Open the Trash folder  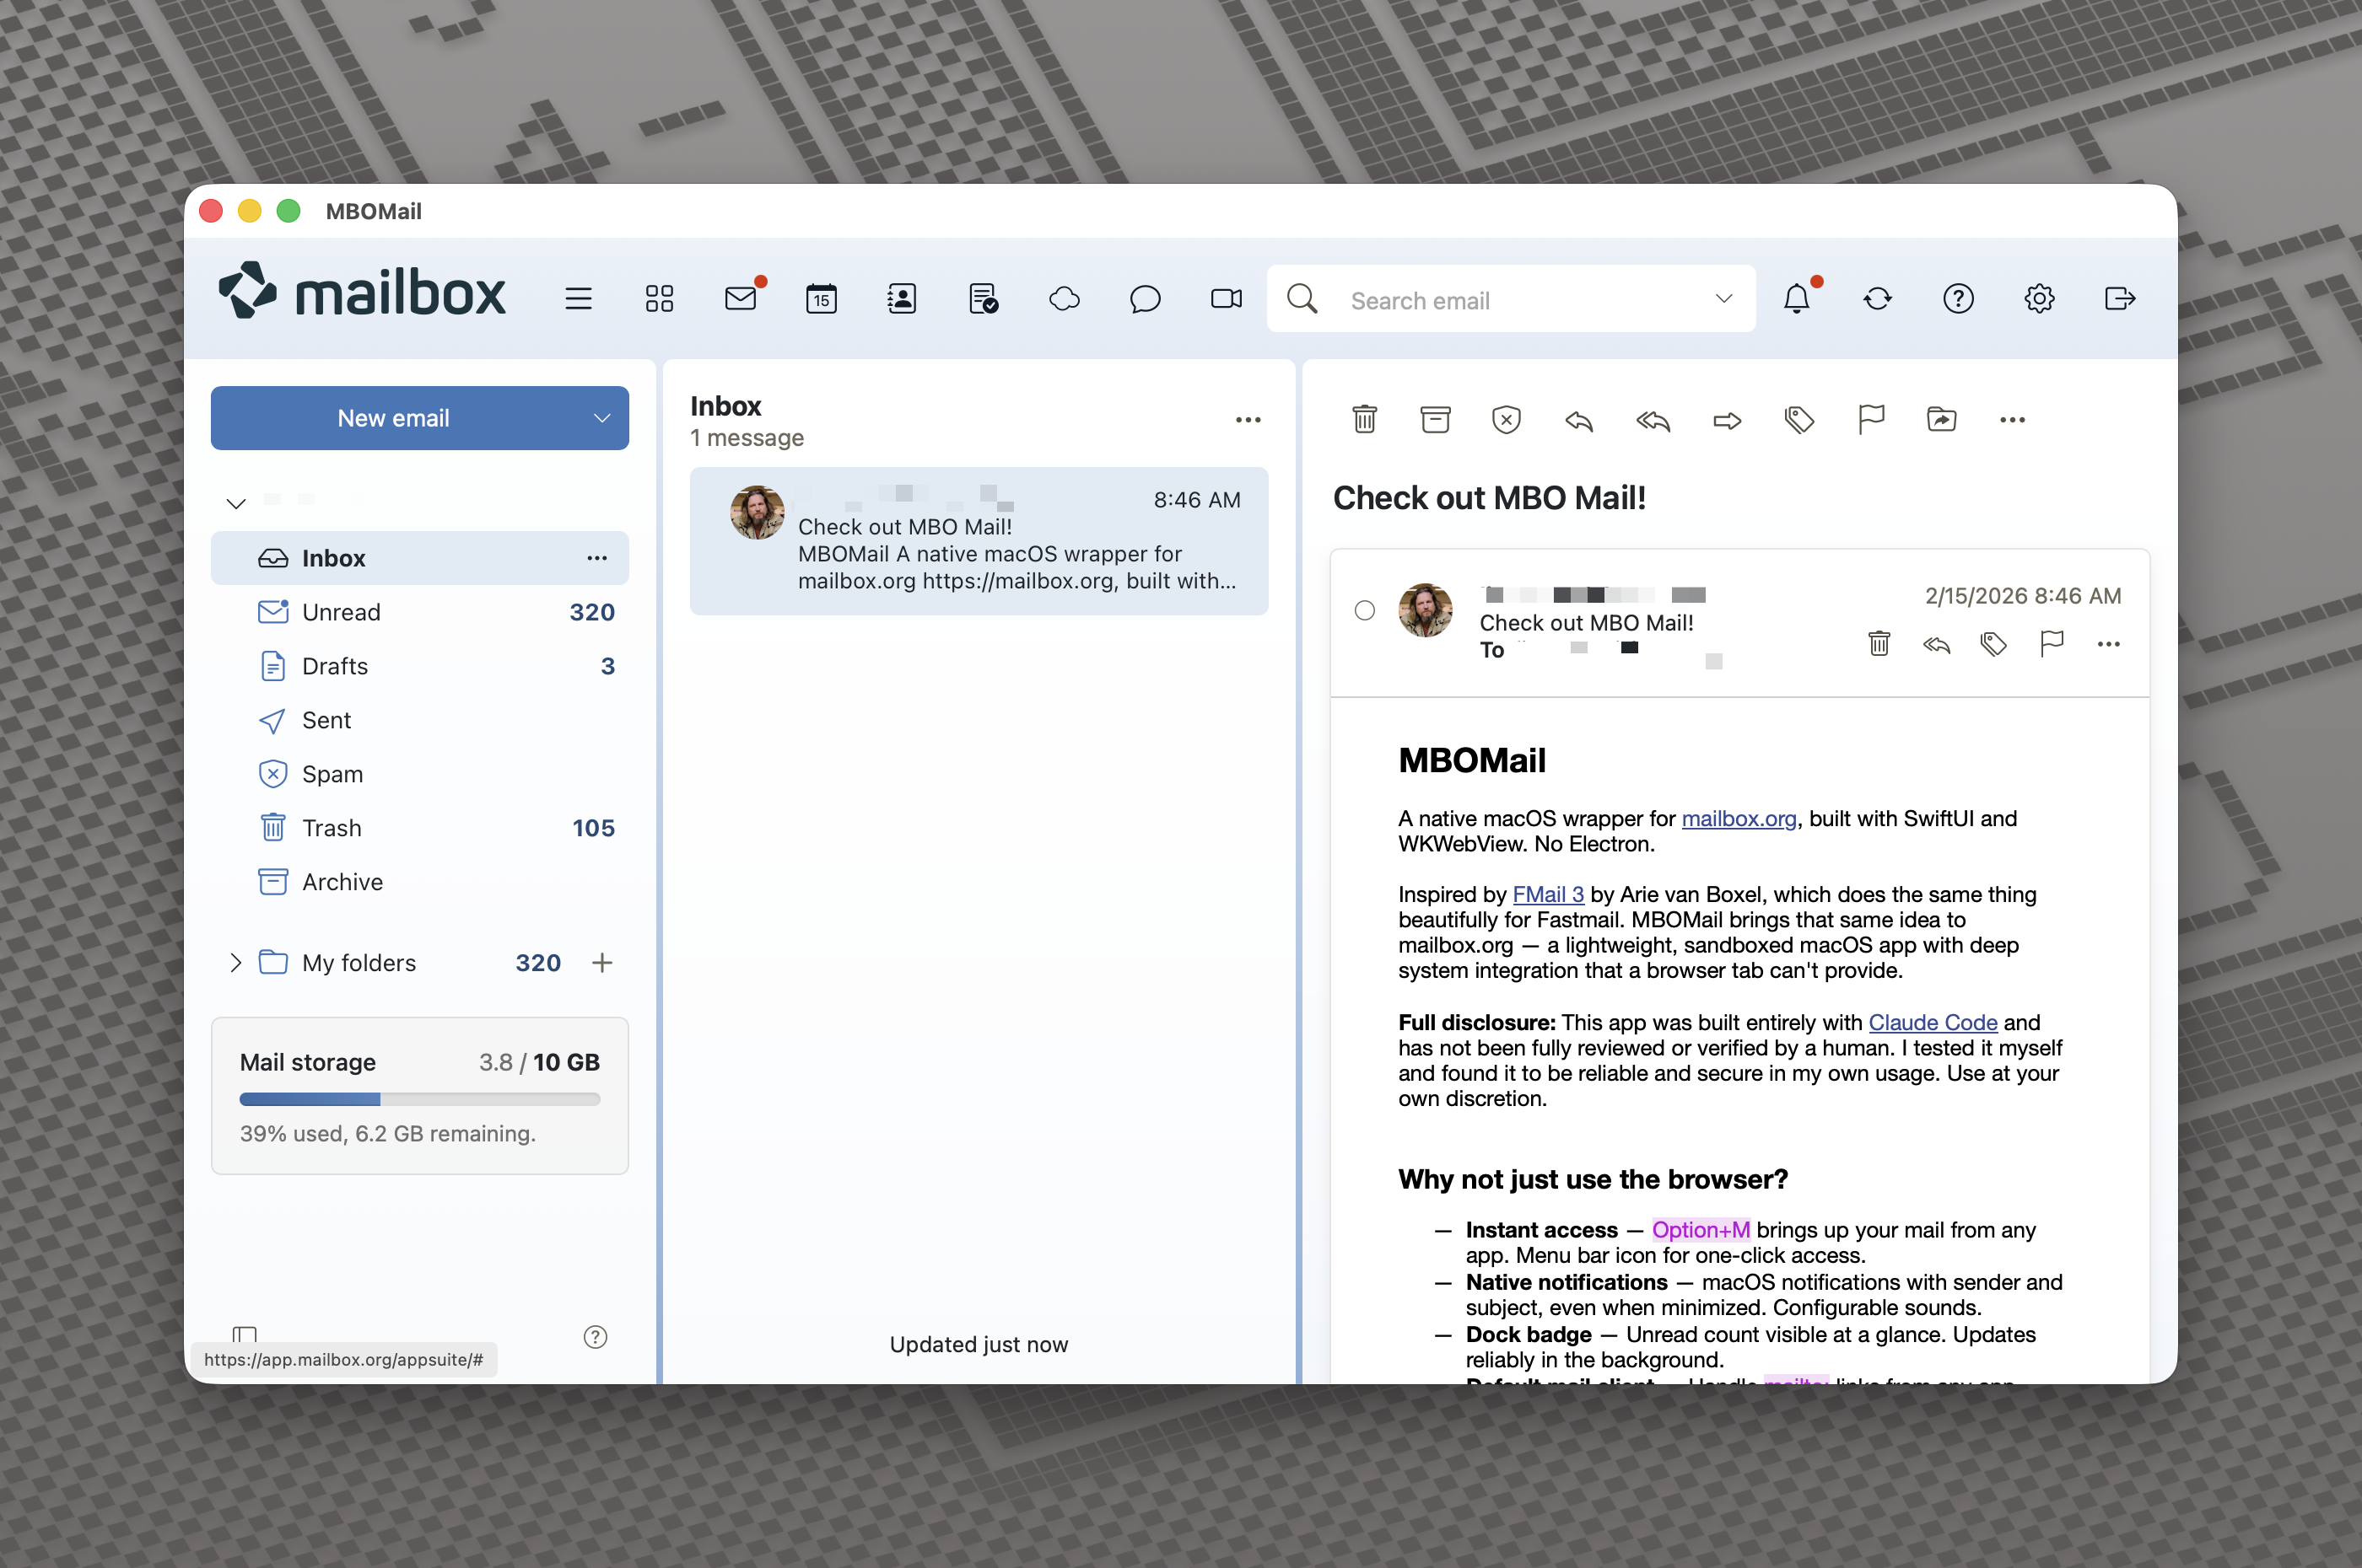(x=332, y=827)
